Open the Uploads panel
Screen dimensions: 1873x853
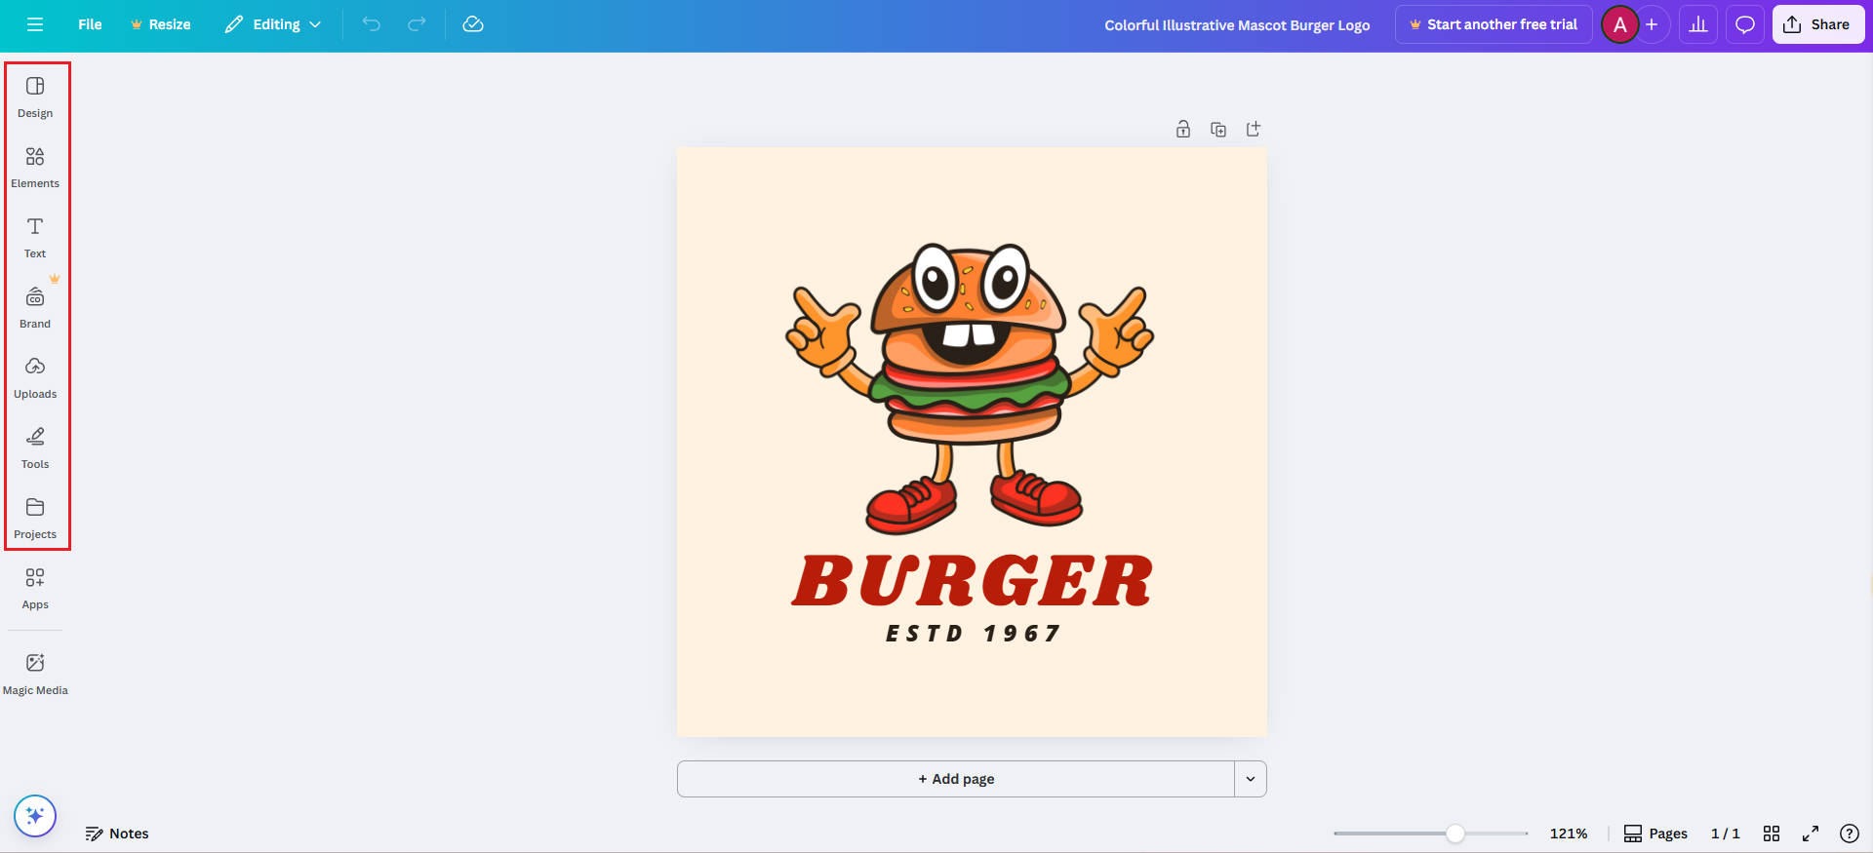click(x=35, y=377)
